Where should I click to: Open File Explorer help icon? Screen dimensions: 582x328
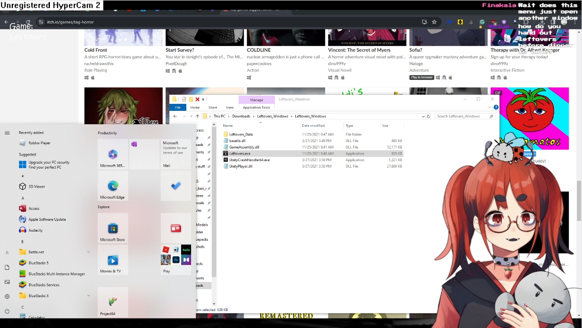(496, 107)
